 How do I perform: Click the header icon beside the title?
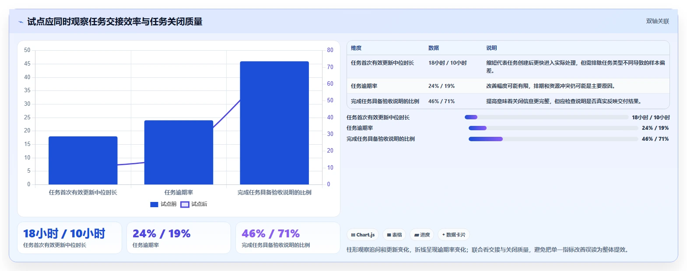21,22
